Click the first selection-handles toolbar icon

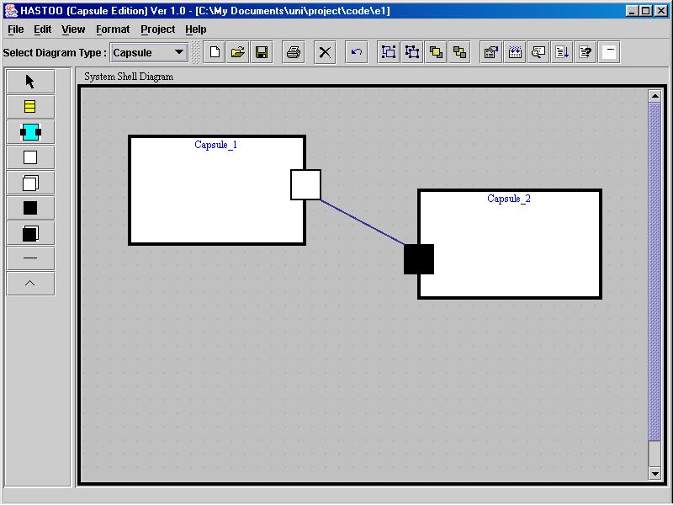click(x=389, y=52)
